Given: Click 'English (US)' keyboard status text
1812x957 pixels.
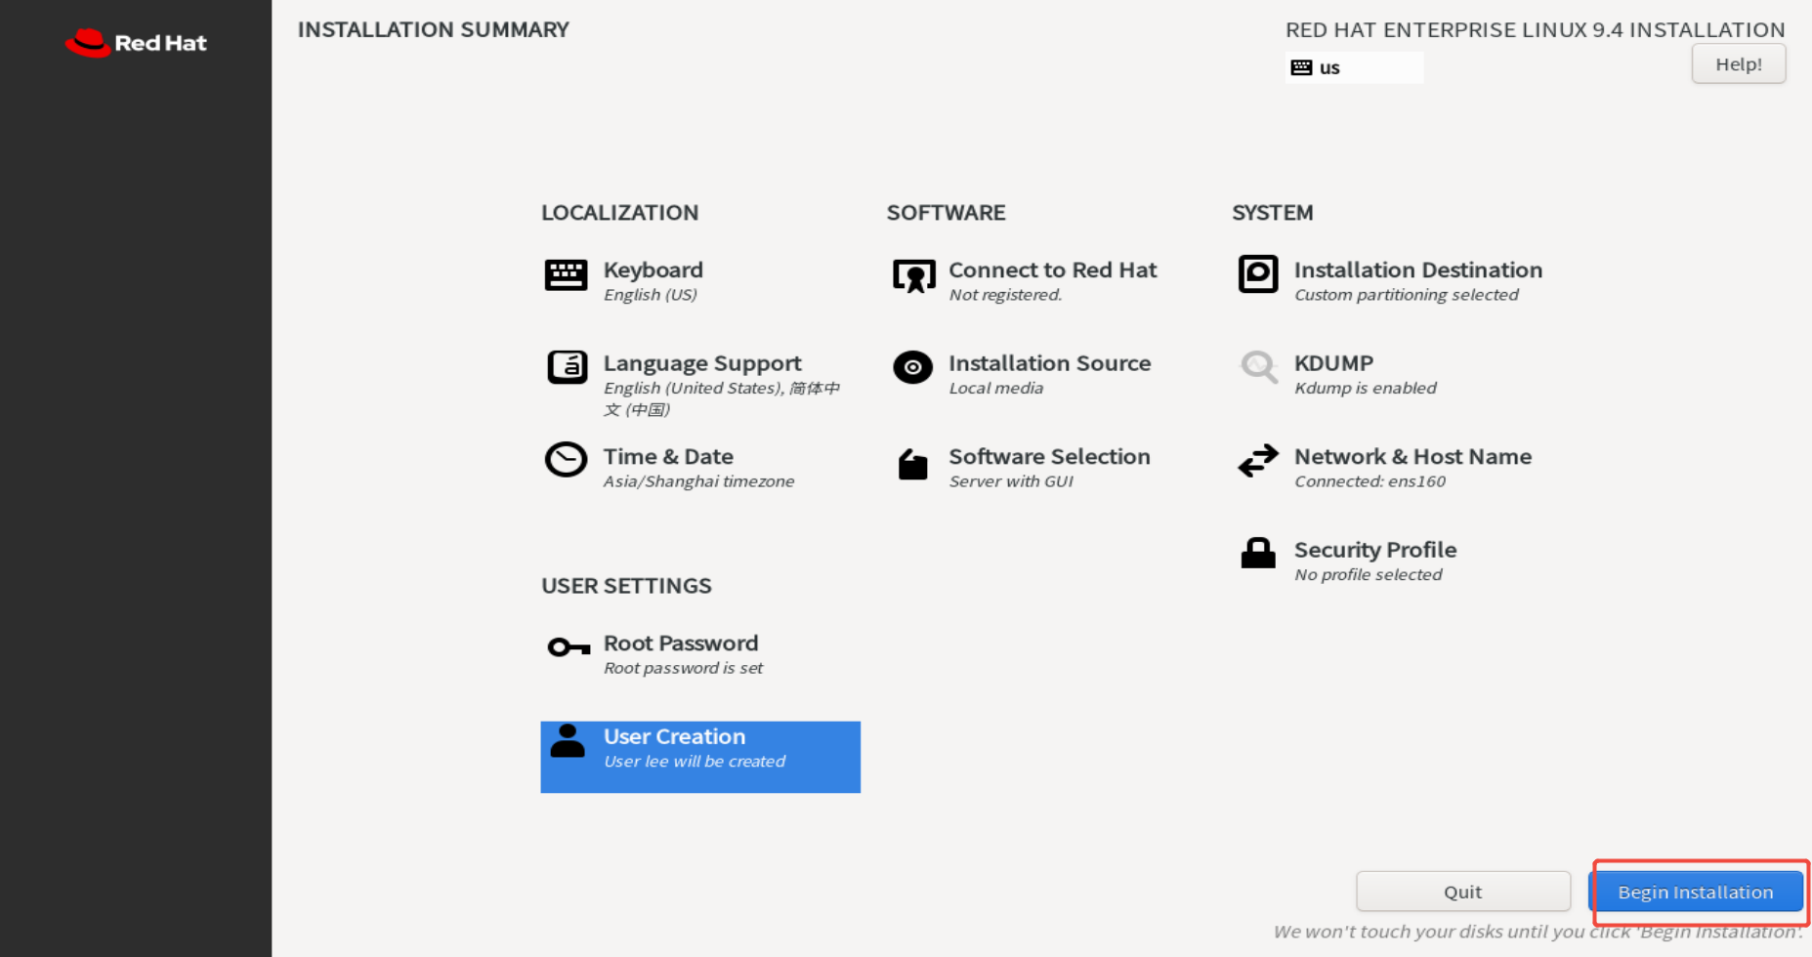Looking at the screenshot, I should pos(651,295).
